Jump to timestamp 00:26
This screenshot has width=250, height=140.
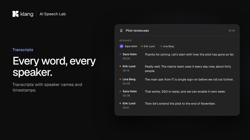click(126, 84)
